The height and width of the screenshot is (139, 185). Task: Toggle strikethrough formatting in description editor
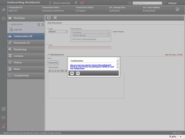coord(58,71)
